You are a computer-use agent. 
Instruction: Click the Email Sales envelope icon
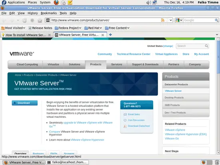pos(125,114)
